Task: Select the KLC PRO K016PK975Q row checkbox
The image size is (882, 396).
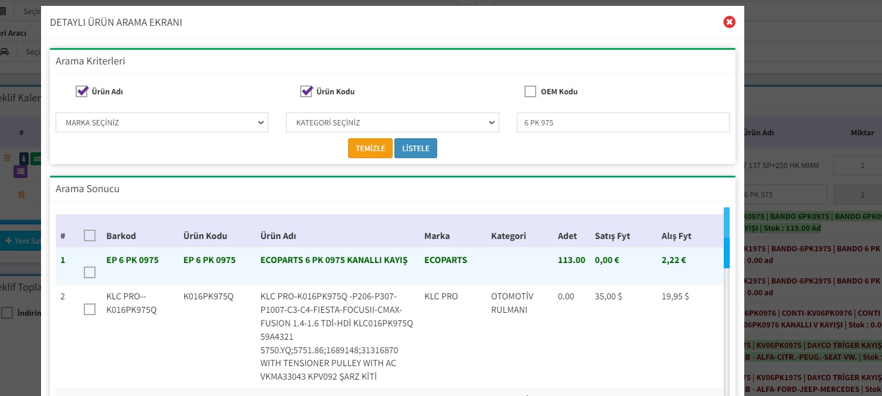Action: tap(90, 309)
